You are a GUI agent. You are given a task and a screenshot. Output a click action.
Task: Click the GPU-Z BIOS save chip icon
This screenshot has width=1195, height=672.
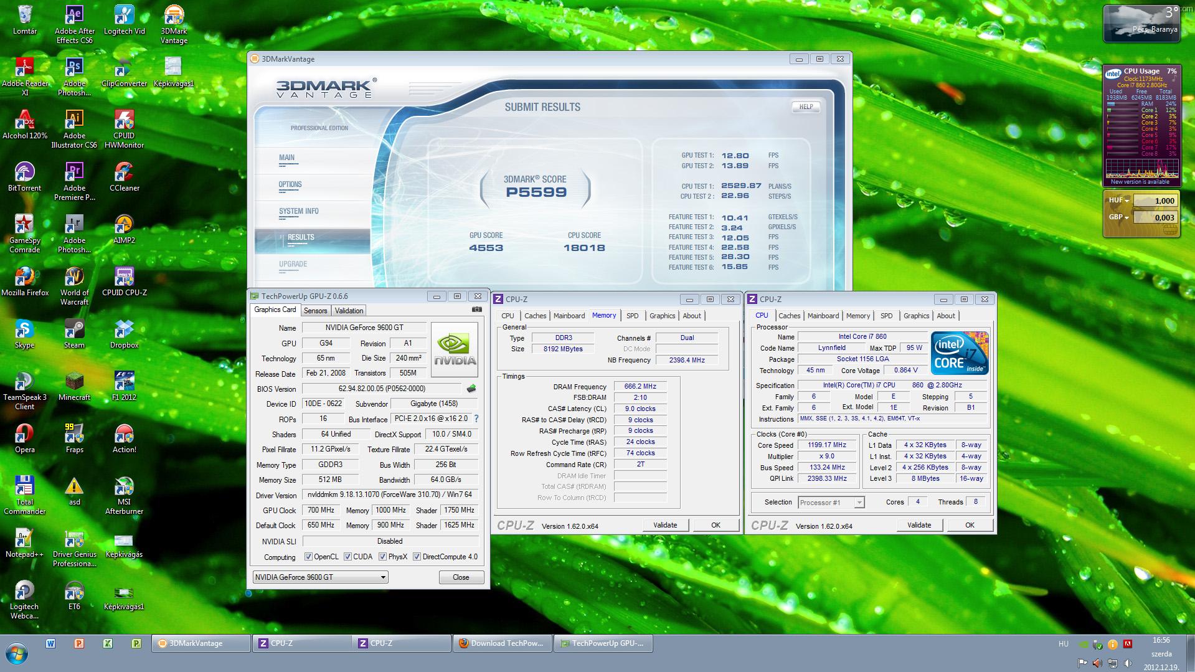click(x=471, y=389)
